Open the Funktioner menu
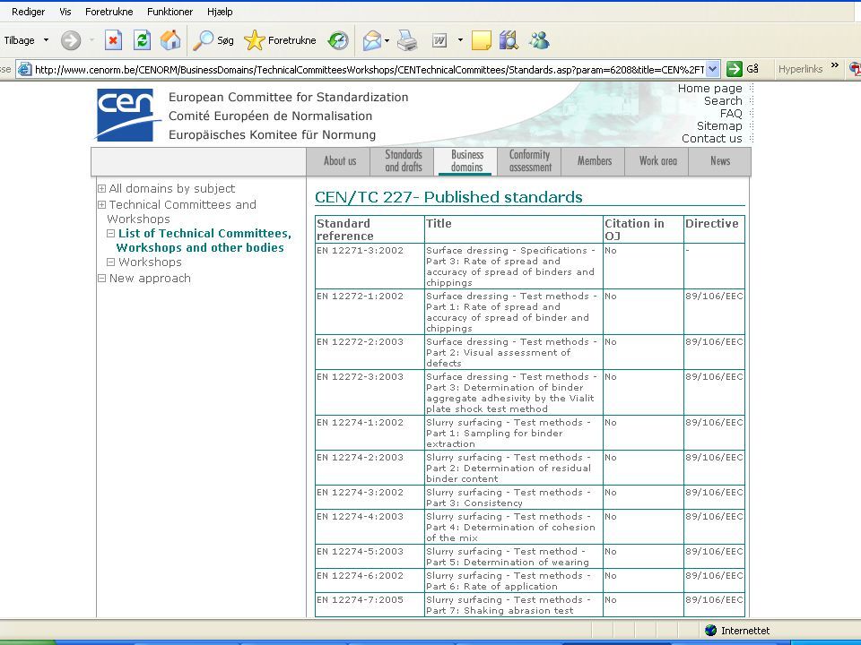Viewport: 861px width, 645px height. tap(170, 12)
